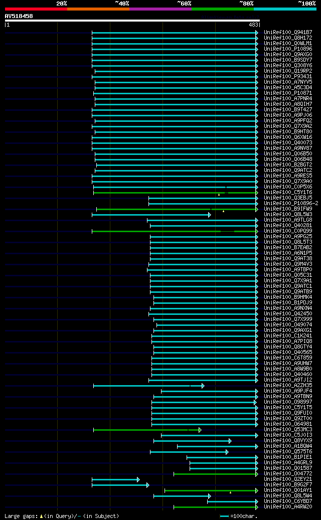This screenshot has width=321, height=520.
Task: Select the UniRef100_C1K241 label
Action: [x=288, y=335]
